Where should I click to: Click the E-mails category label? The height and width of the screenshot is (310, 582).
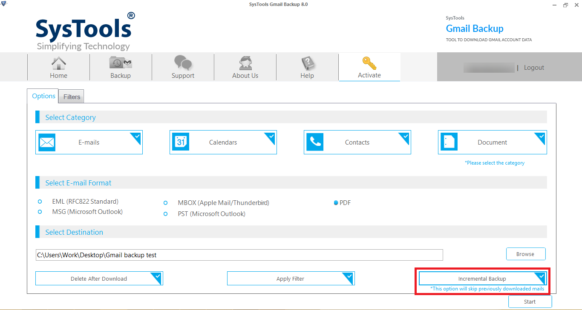point(89,142)
